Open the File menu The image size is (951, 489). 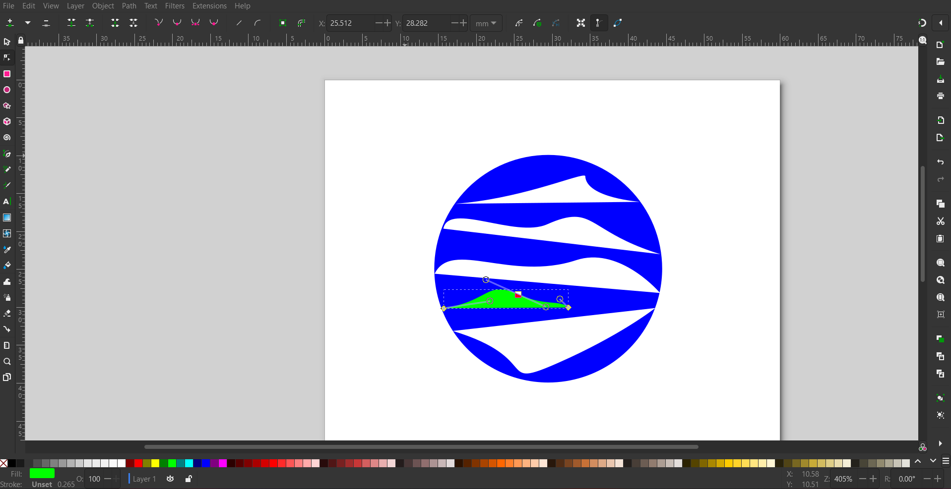pyautogui.click(x=8, y=6)
